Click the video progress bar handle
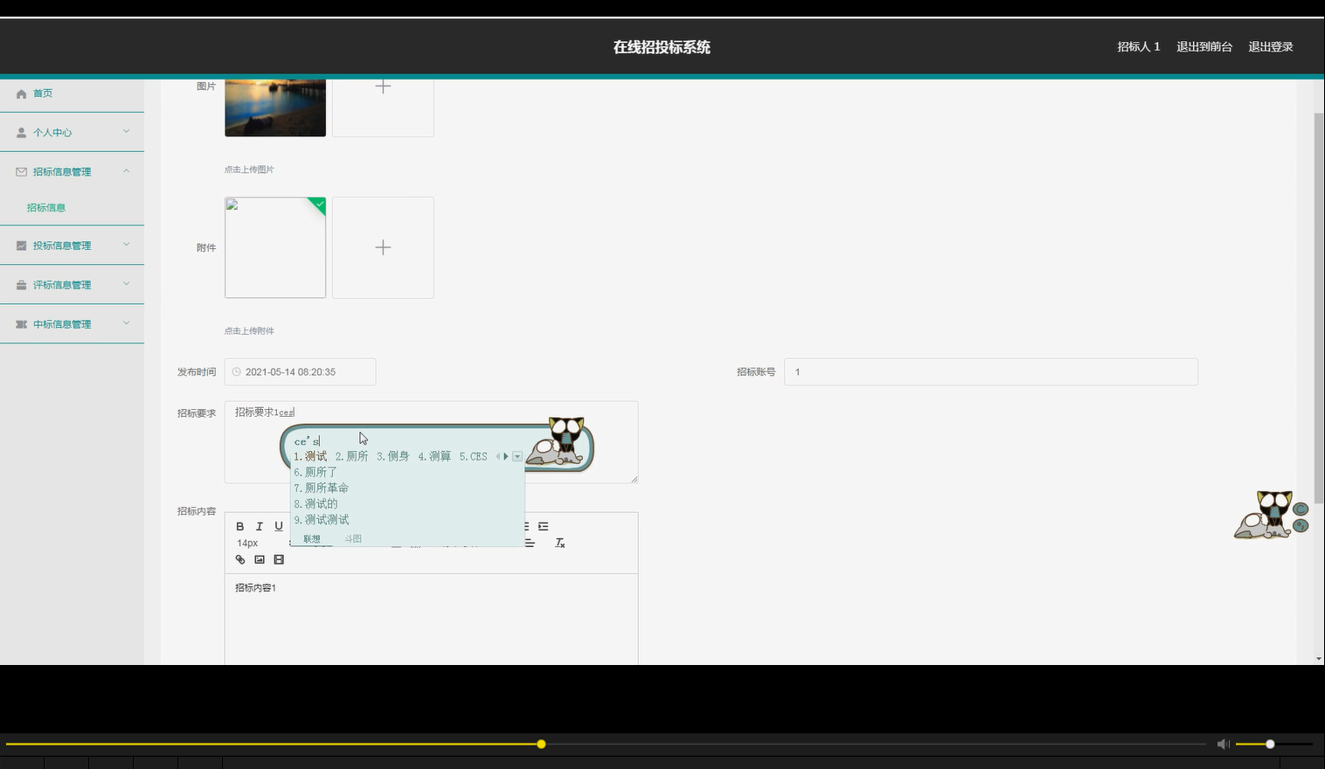Viewport: 1325px width, 769px height. point(541,744)
